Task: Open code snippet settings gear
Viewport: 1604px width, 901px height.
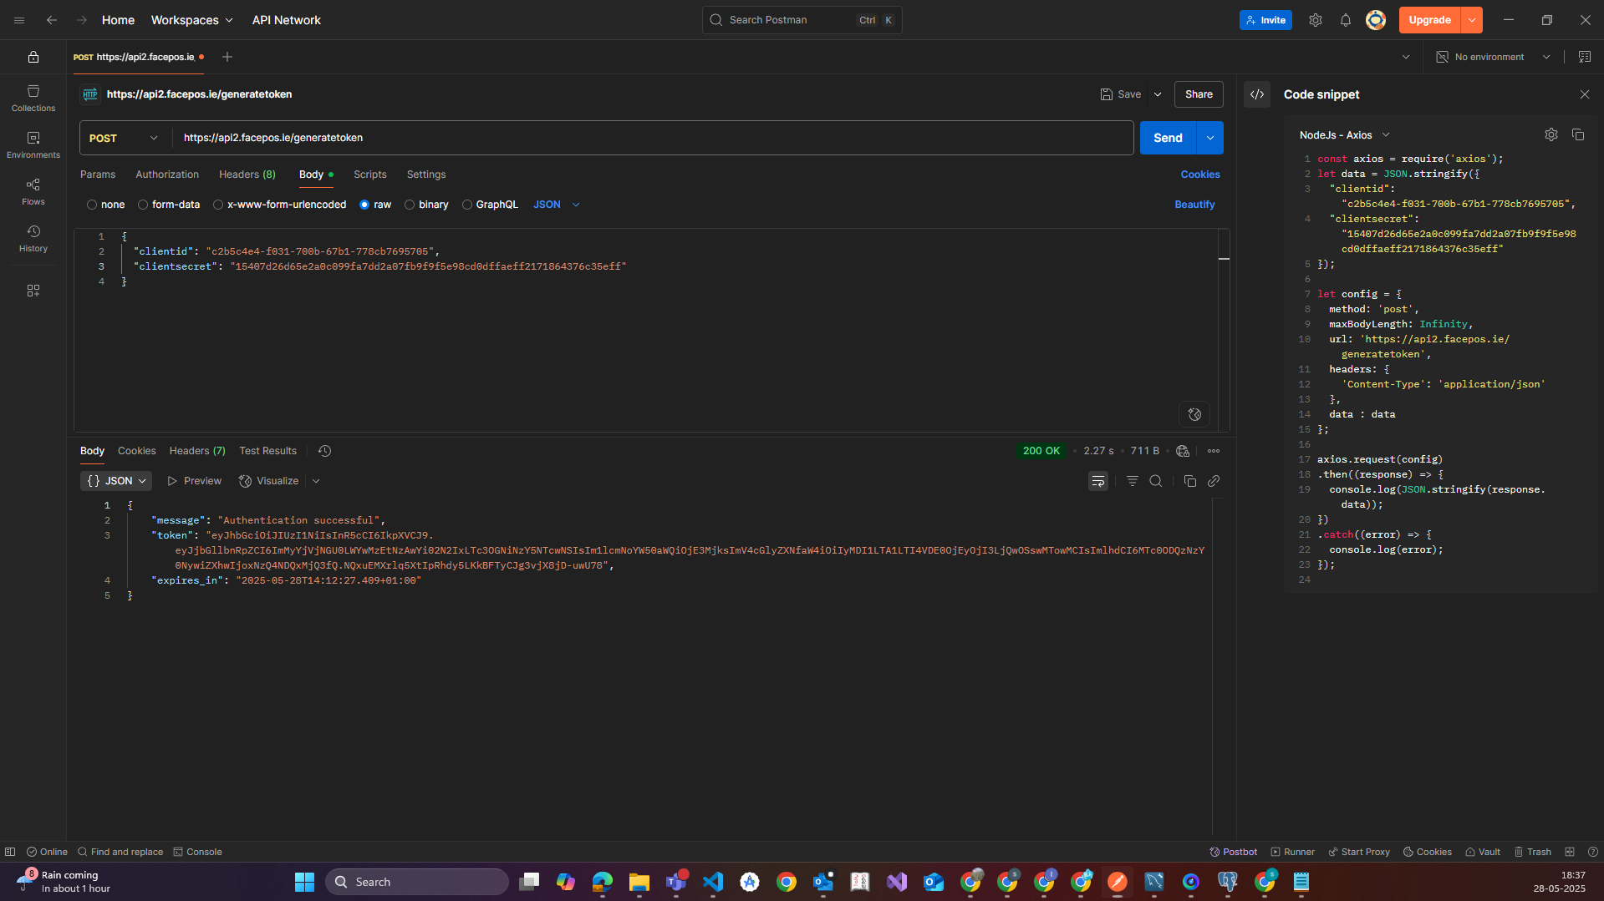Action: point(1551,134)
